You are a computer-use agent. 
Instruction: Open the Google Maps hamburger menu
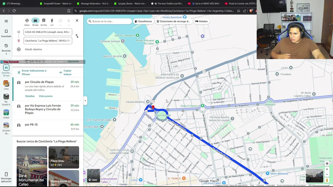[x=6, y=21]
